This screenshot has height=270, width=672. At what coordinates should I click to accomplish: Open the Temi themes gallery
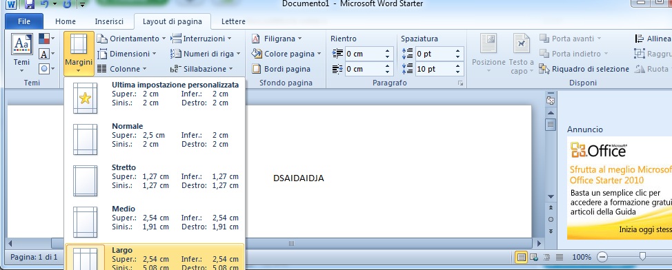(21, 53)
